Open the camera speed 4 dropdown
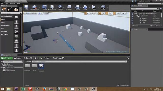 pyautogui.click(x=124, y=13)
